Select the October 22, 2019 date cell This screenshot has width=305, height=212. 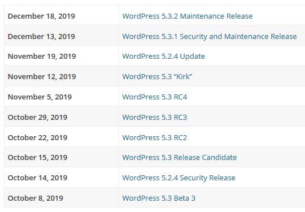click(x=61, y=137)
